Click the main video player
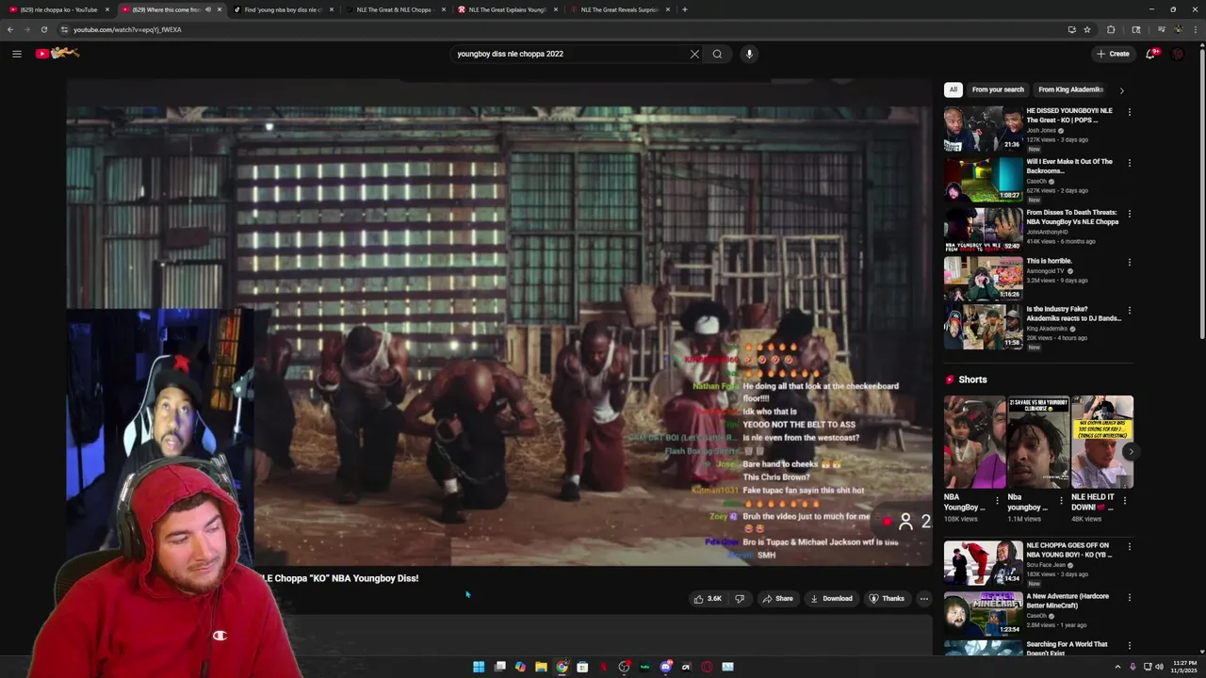 click(498, 323)
